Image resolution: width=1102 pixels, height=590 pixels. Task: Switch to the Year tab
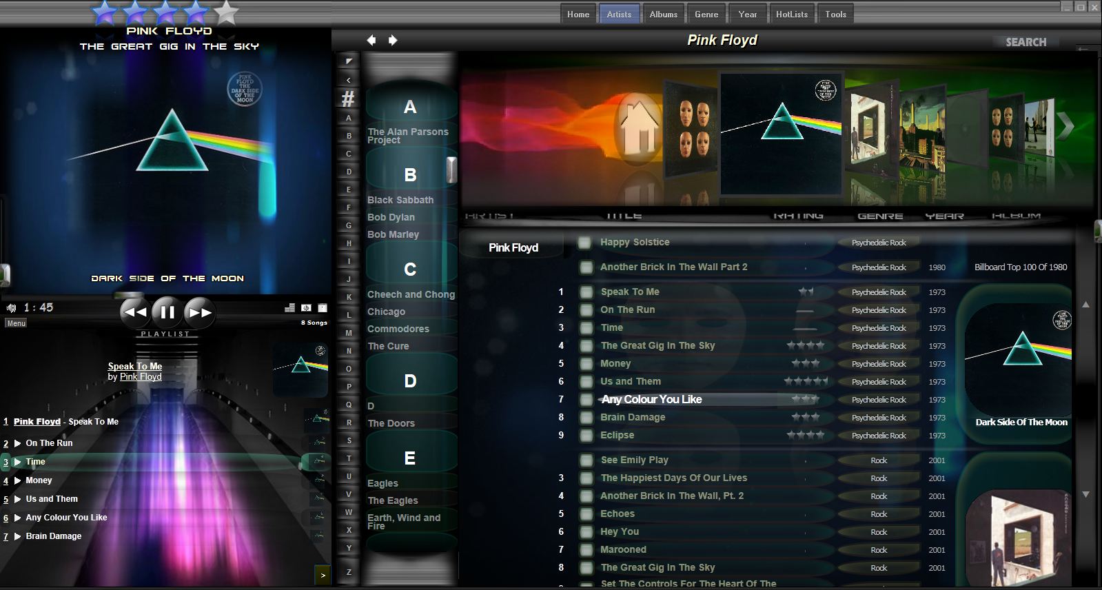(748, 14)
